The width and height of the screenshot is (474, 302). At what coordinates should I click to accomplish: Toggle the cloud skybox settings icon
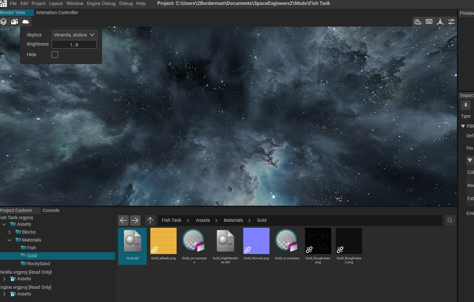(26, 22)
